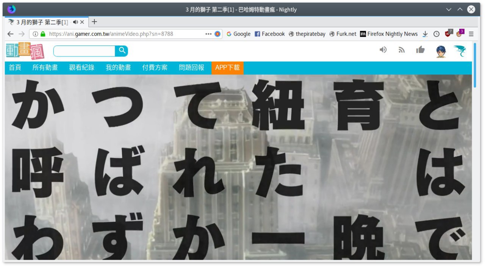Image resolution: width=485 pixels, height=267 pixels.
Task: Open 觀看紀錄 menu item
Action: [x=82, y=68]
